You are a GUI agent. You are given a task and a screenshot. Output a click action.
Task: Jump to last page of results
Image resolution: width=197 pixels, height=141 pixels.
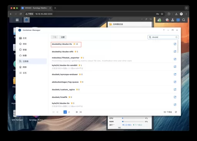click(x=80, y=112)
